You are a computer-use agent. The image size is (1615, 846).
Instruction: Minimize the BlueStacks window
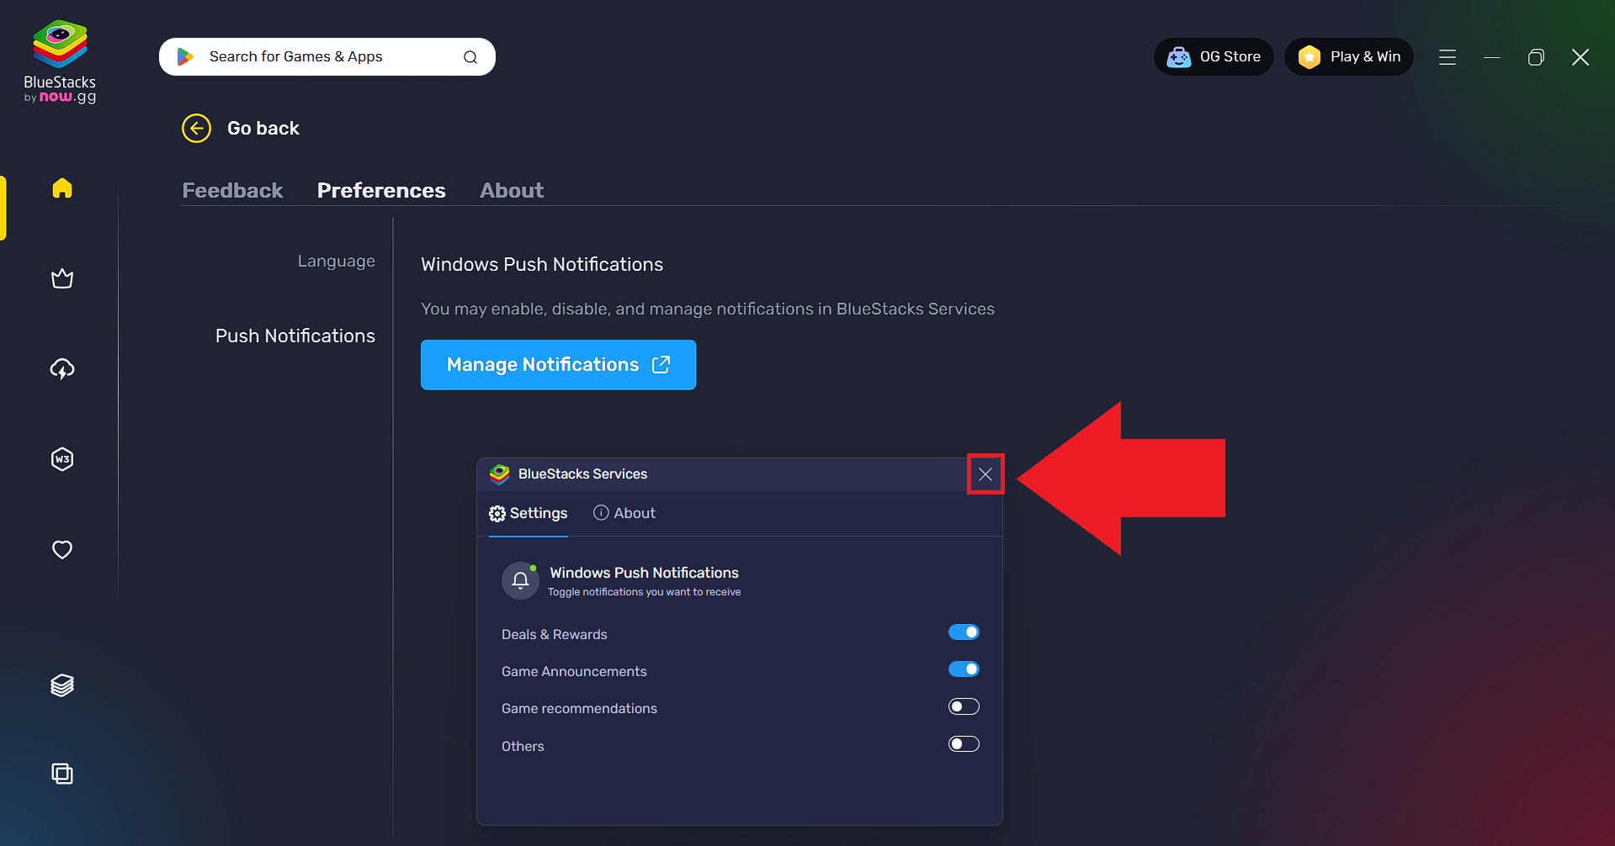point(1492,57)
